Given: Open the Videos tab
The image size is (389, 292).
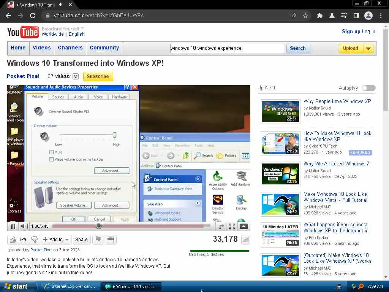Looking at the screenshot, I should coord(42,48).
